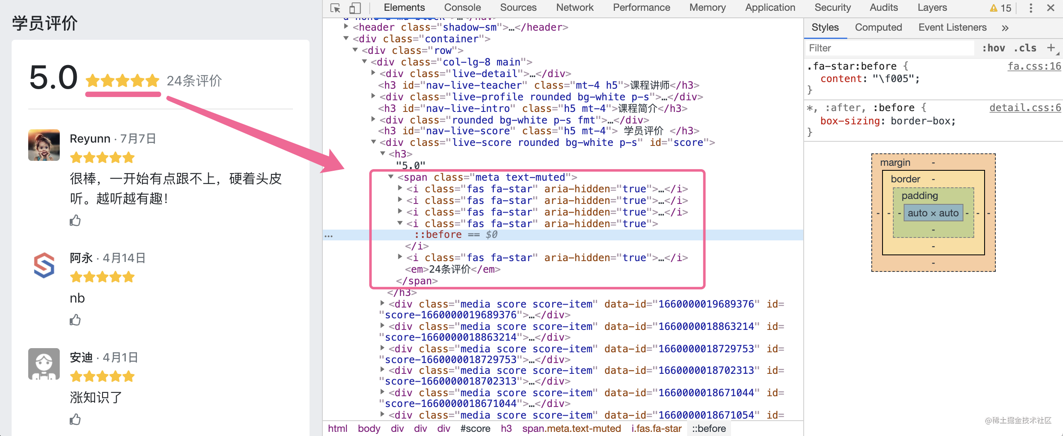Click the content "\f005" property value
This screenshot has width=1063, height=436.
pyautogui.click(x=896, y=79)
